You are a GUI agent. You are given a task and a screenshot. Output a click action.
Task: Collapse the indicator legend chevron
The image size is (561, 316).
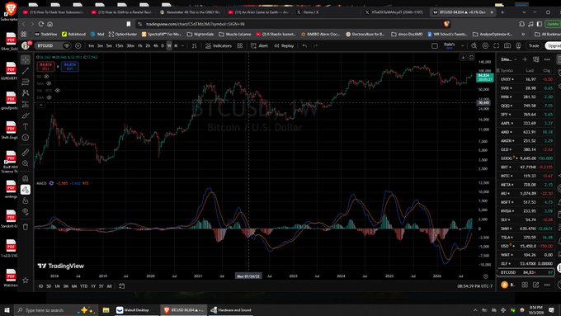pos(40,105)
